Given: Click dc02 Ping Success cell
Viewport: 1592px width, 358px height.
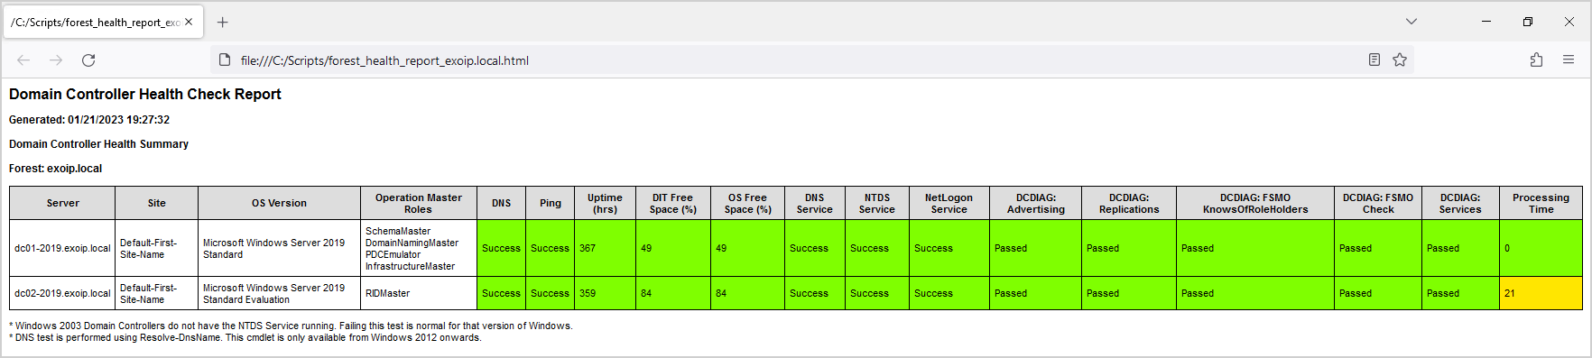Looking at the screenshot, I should (550, 293).
